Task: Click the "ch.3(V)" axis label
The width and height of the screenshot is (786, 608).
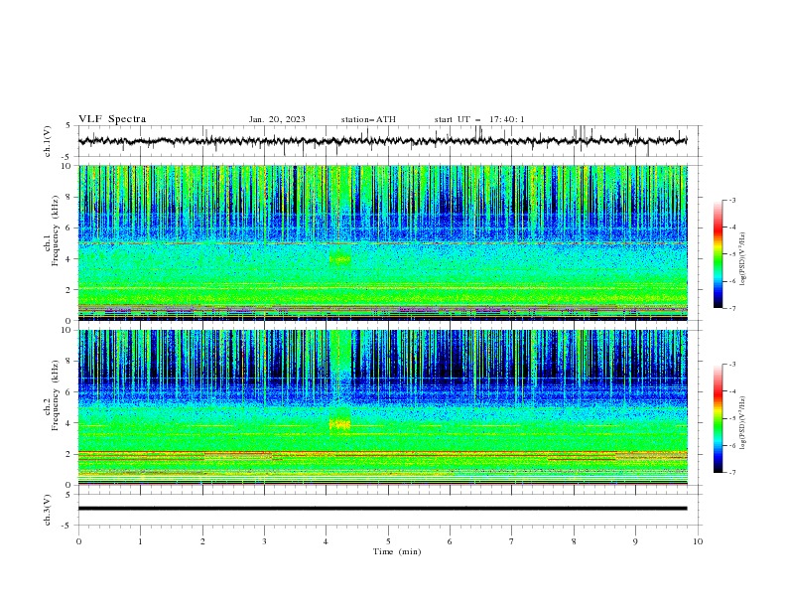Action: [x=48, y=510]
